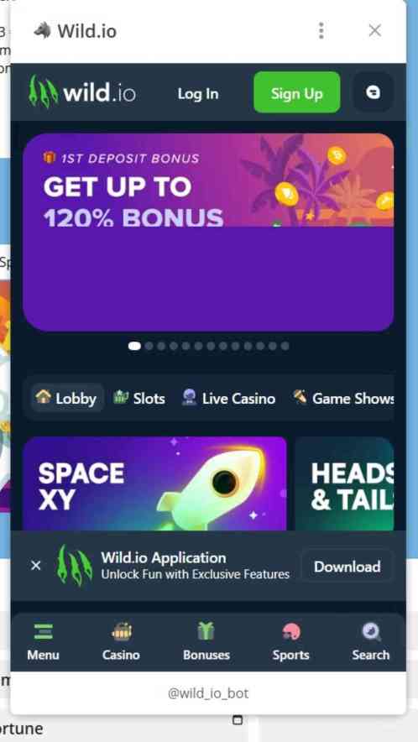This screenshot has height=742, width=418.
Task: Click the green Sign Up button
Action: (x=297, y=92)
